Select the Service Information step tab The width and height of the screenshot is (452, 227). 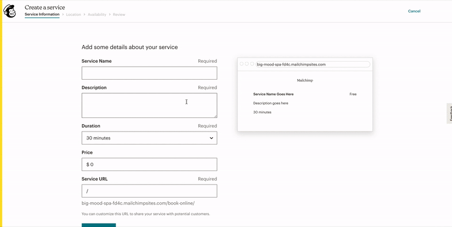click(x=42, y=14)
